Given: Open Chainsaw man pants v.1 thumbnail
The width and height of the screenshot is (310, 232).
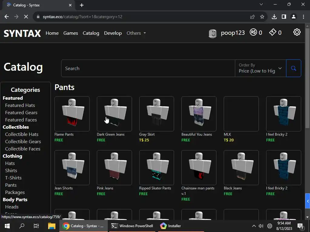Looking at the screenshot, I should tap(199, 168).
